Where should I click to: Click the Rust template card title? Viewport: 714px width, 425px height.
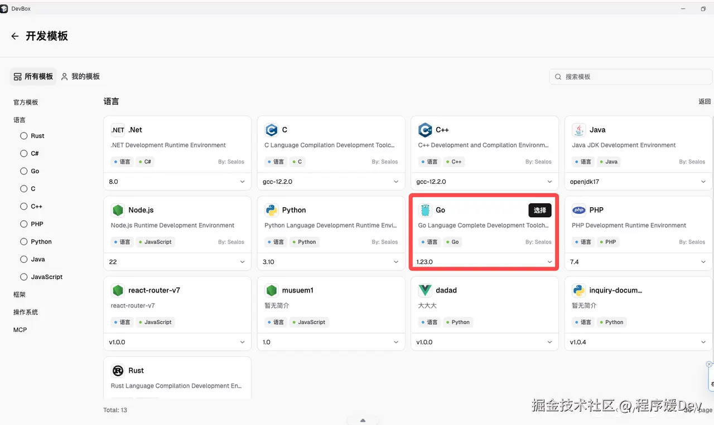[x=136, y=370]
